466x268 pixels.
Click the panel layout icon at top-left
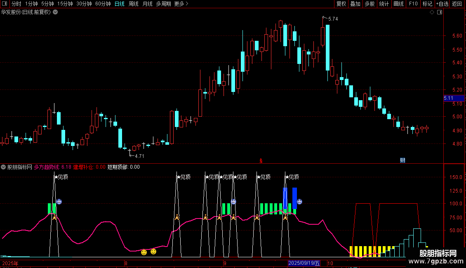pos(5,4)
